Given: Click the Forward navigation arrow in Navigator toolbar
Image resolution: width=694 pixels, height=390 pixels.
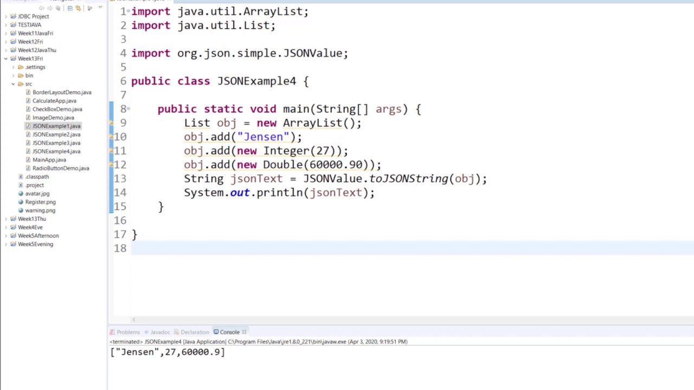Looking at the screenshot, I should pyautogui.click(x=50, y=8).
